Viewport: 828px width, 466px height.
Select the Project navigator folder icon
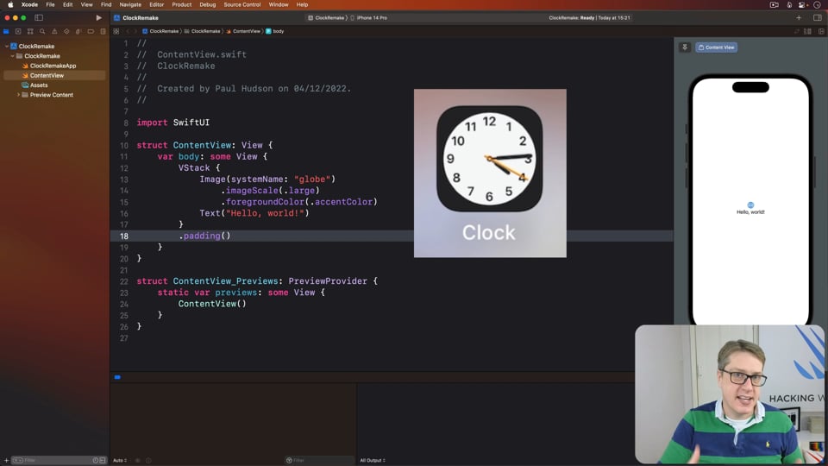pos(6,31)
